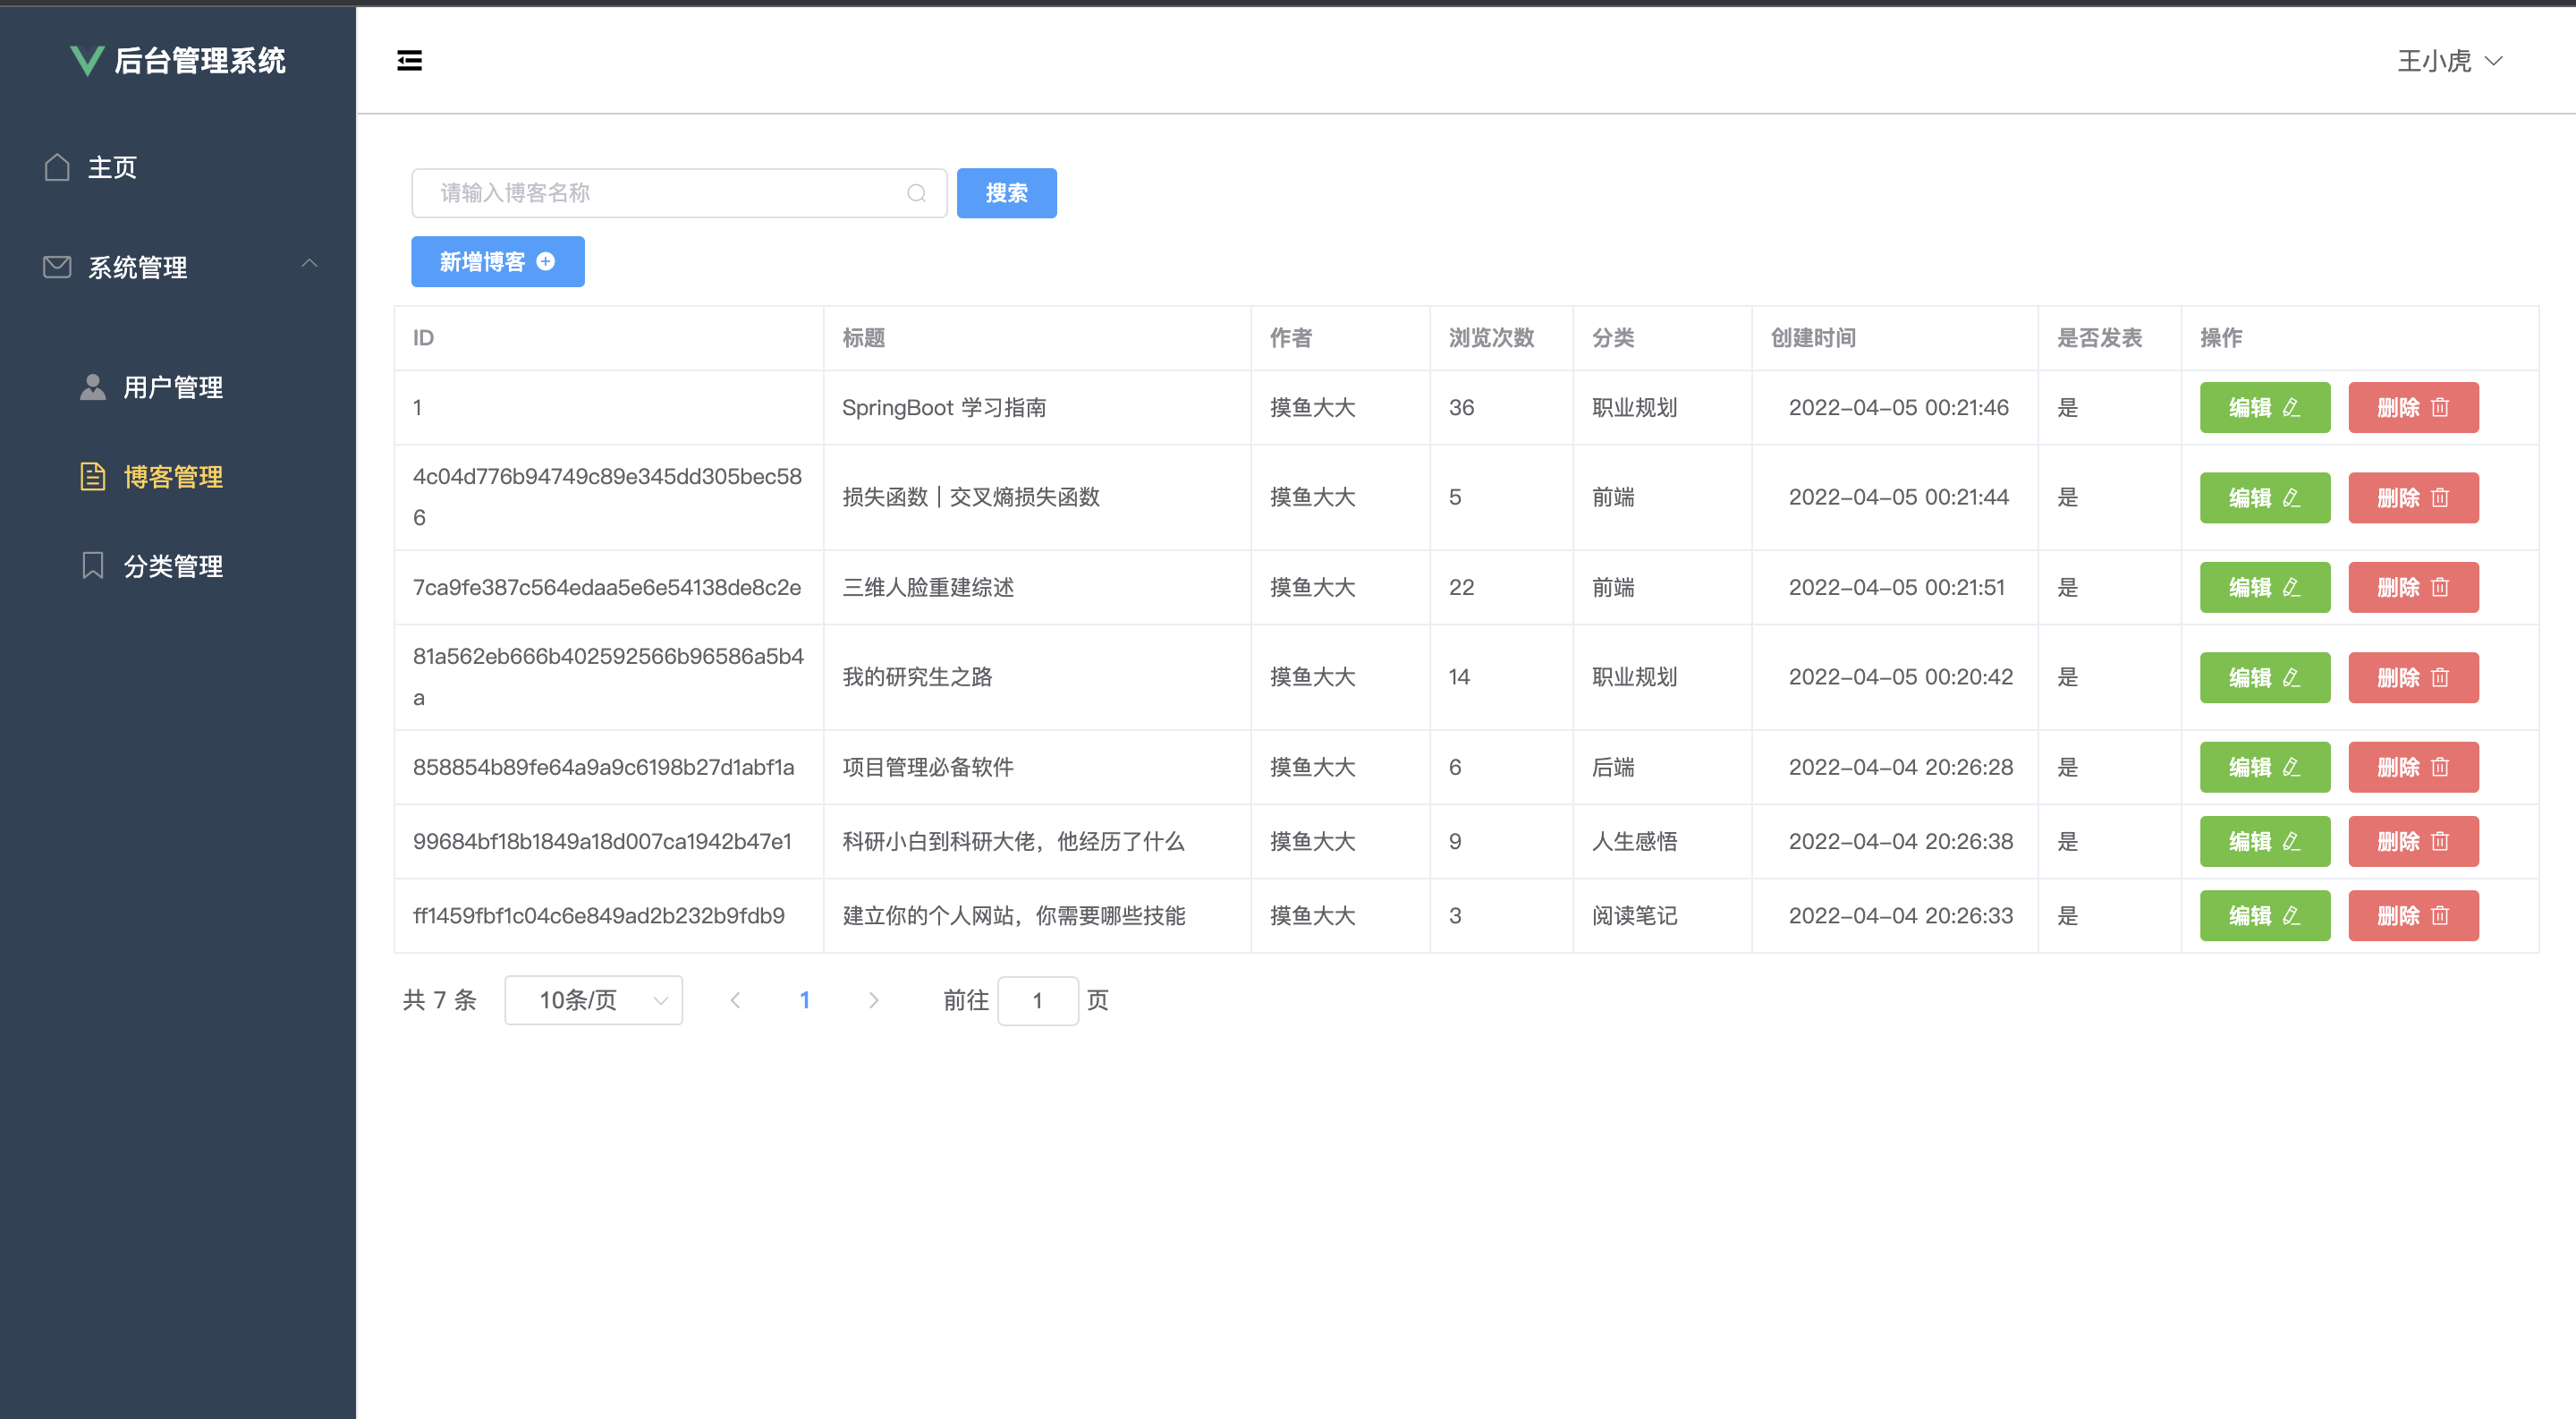Click the magnifier icon in search field
The width and height of the screenshot is (2576, 1419).
point(916,193)
